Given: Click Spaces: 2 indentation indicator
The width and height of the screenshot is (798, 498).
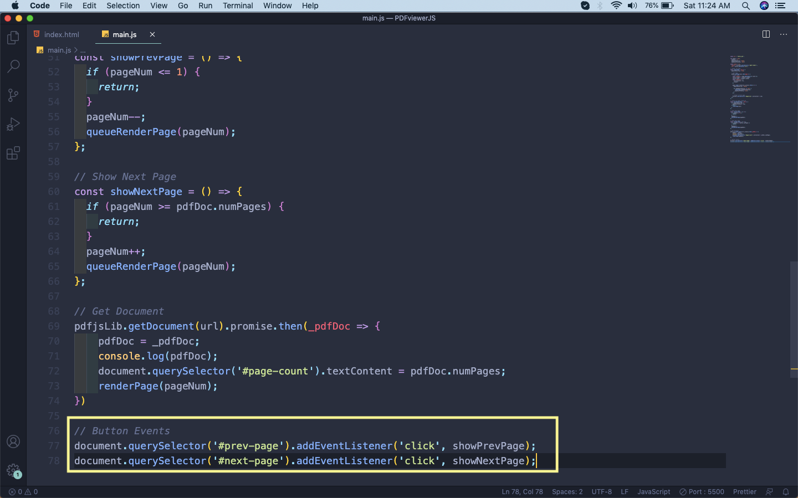Looking at the screenshot, I should pos(567,491).
